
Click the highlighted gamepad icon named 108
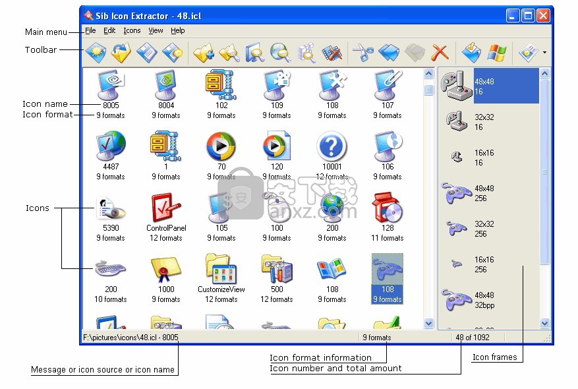pyautogui.click(x=388, y=278)
